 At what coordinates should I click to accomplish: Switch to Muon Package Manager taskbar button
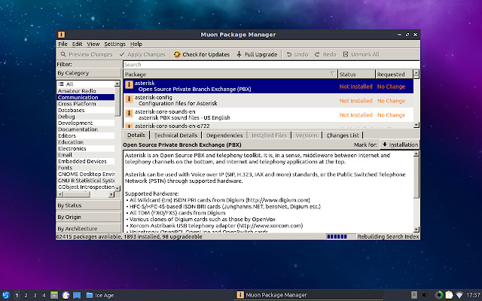[310, 295]
